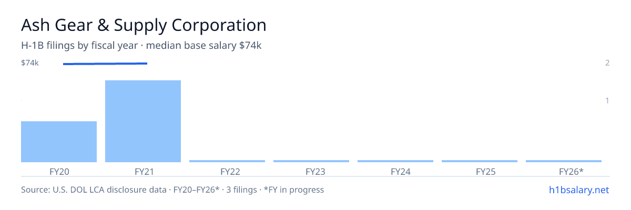Click the Ash Gear & Supply Corporation title
631x210 pixels.
[144, 25]
